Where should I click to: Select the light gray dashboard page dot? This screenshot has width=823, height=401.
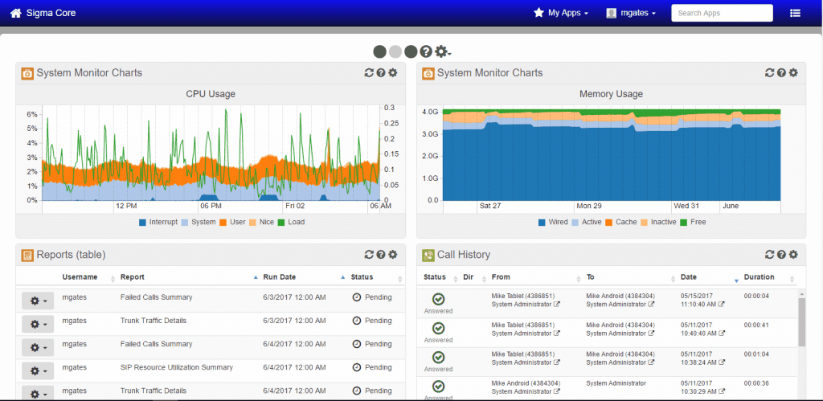pyautogui.click(x=395, y=51)
